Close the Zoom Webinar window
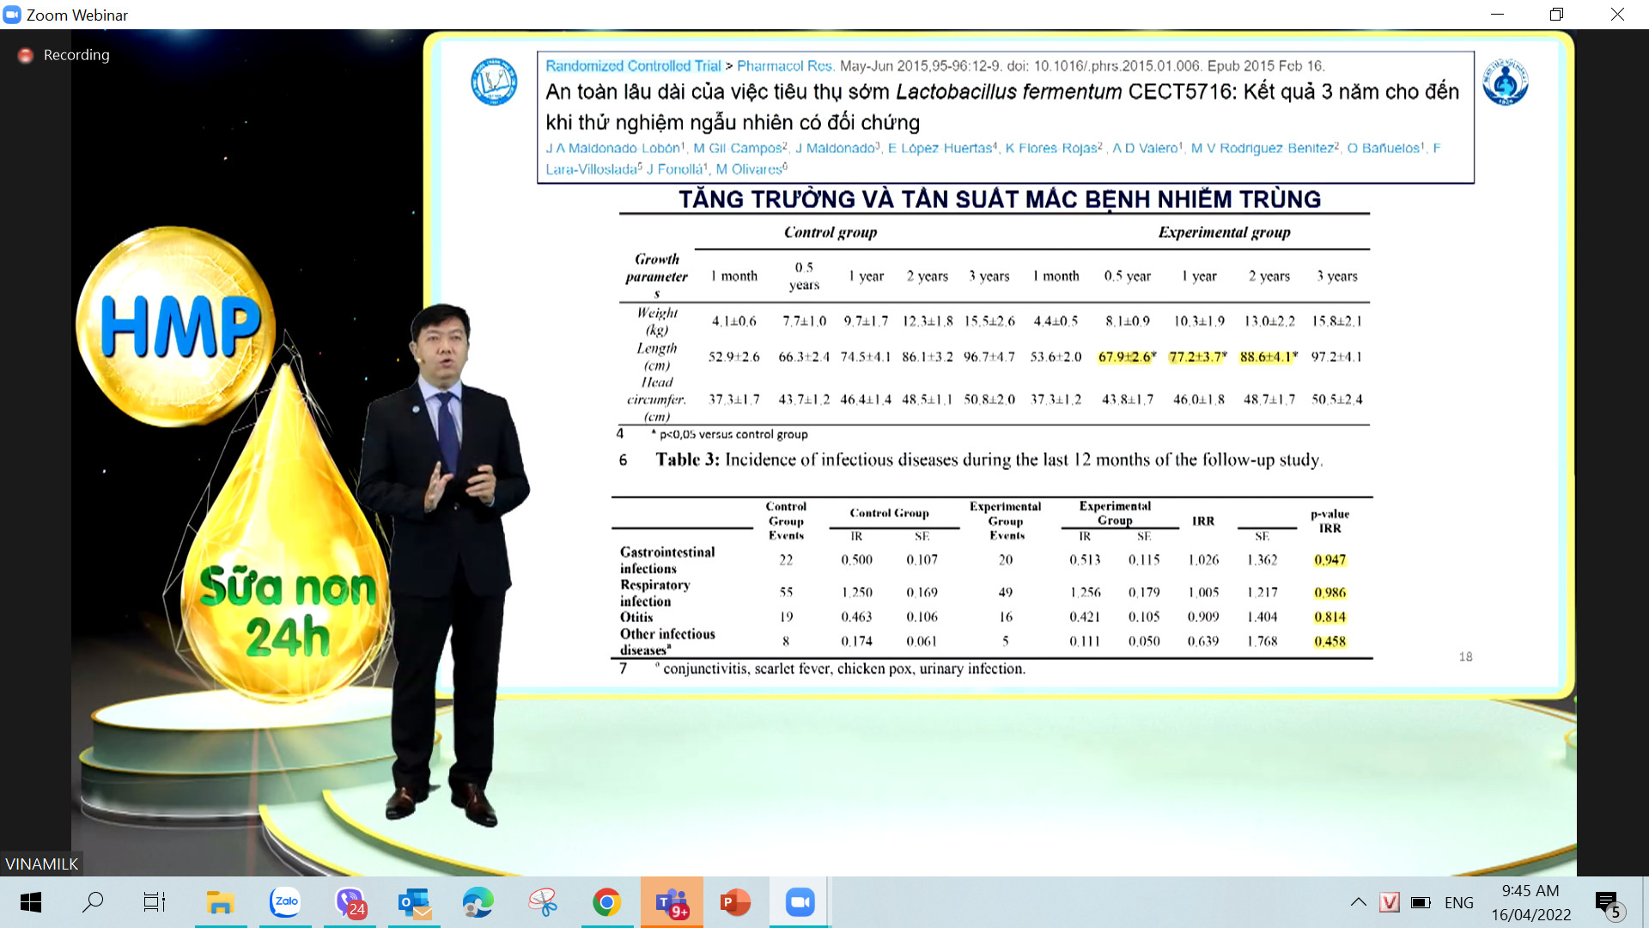The image size is (1649, 928). pos(1617,15)
